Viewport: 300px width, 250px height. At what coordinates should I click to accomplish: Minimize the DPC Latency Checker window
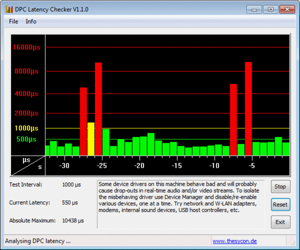pyautogui.click(x=255, y=9)
